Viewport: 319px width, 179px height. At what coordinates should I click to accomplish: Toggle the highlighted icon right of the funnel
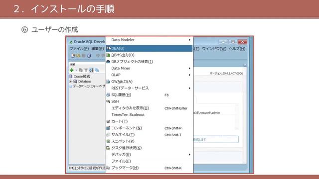pyautogui.click(x=91, y=70)
